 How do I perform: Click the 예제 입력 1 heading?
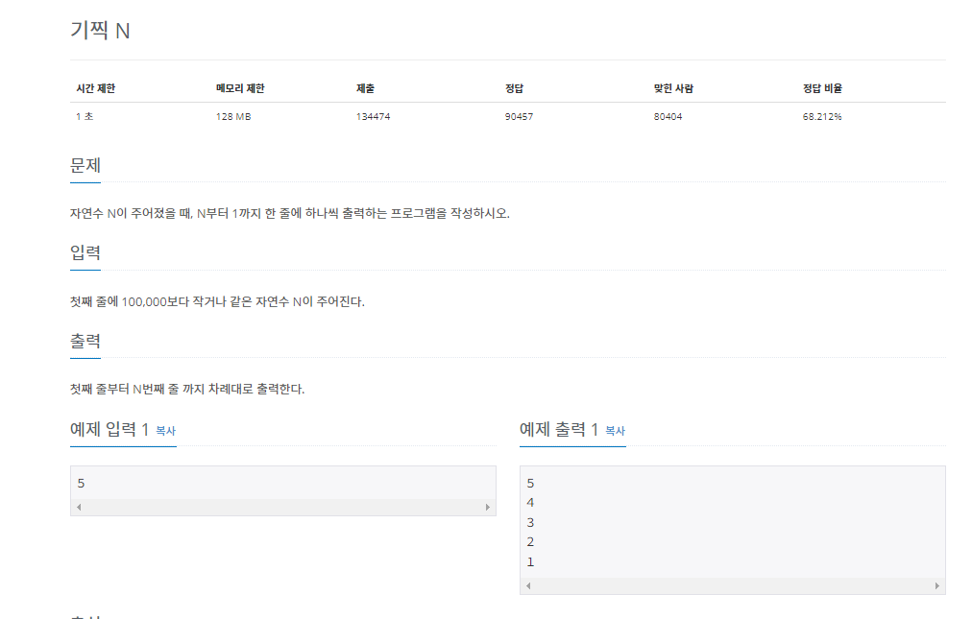tap(109, 429)
